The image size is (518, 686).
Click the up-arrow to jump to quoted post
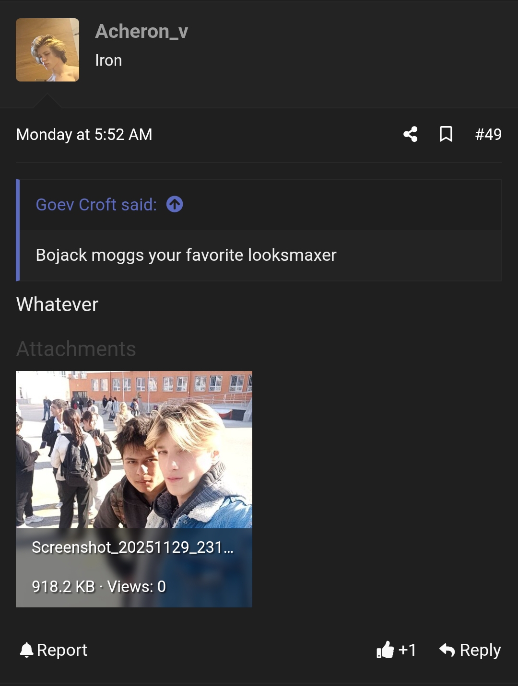tap(174, 205)
